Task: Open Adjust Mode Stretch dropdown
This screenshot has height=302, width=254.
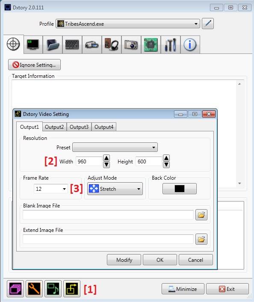Action: [x=115, y=189]
